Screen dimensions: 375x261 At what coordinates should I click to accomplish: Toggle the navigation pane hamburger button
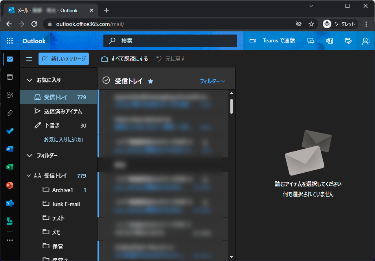[29, 59]
